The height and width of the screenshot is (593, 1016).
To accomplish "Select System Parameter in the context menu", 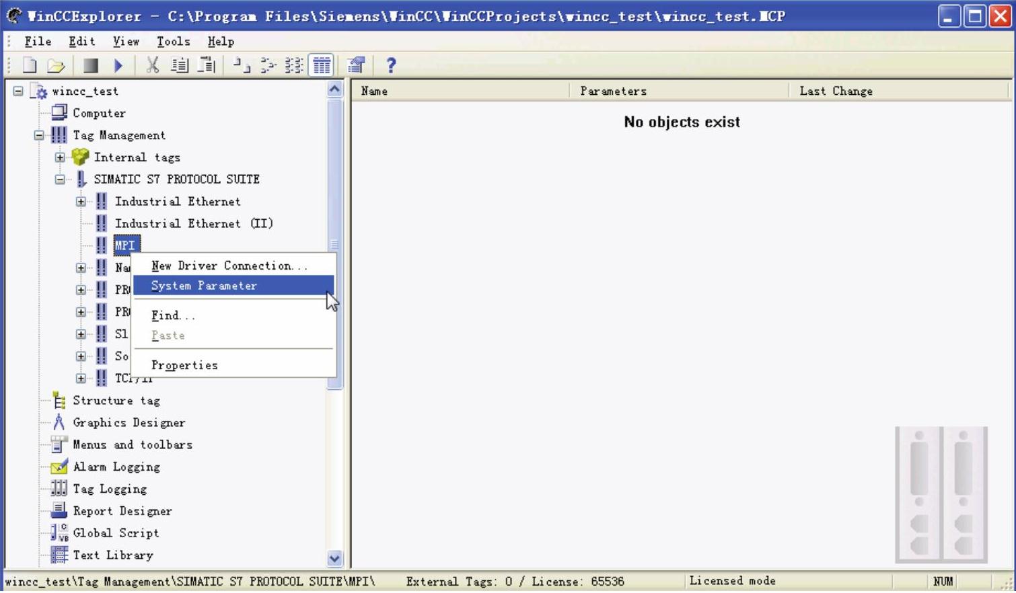I will pyautogui.click(x=233, y=286).
